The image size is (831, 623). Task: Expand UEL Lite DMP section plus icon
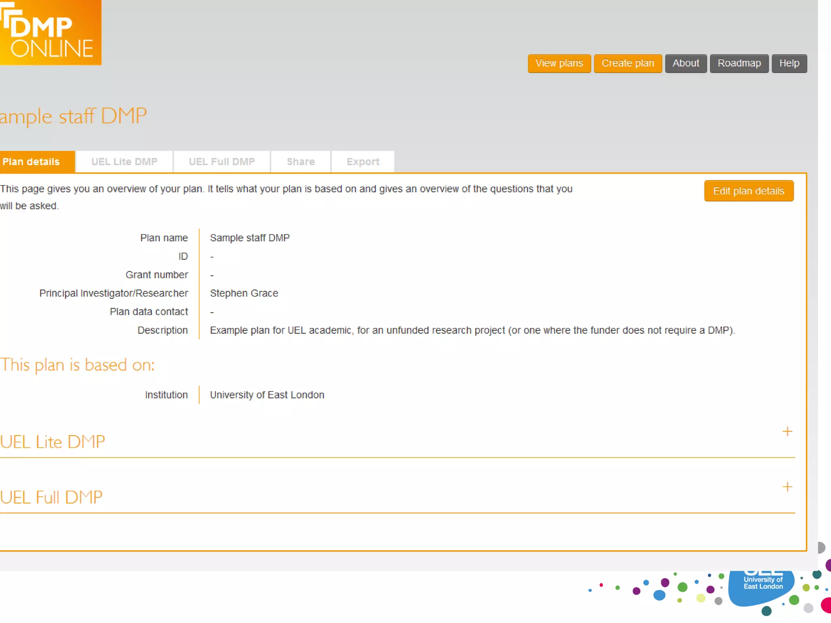point(787,432)
